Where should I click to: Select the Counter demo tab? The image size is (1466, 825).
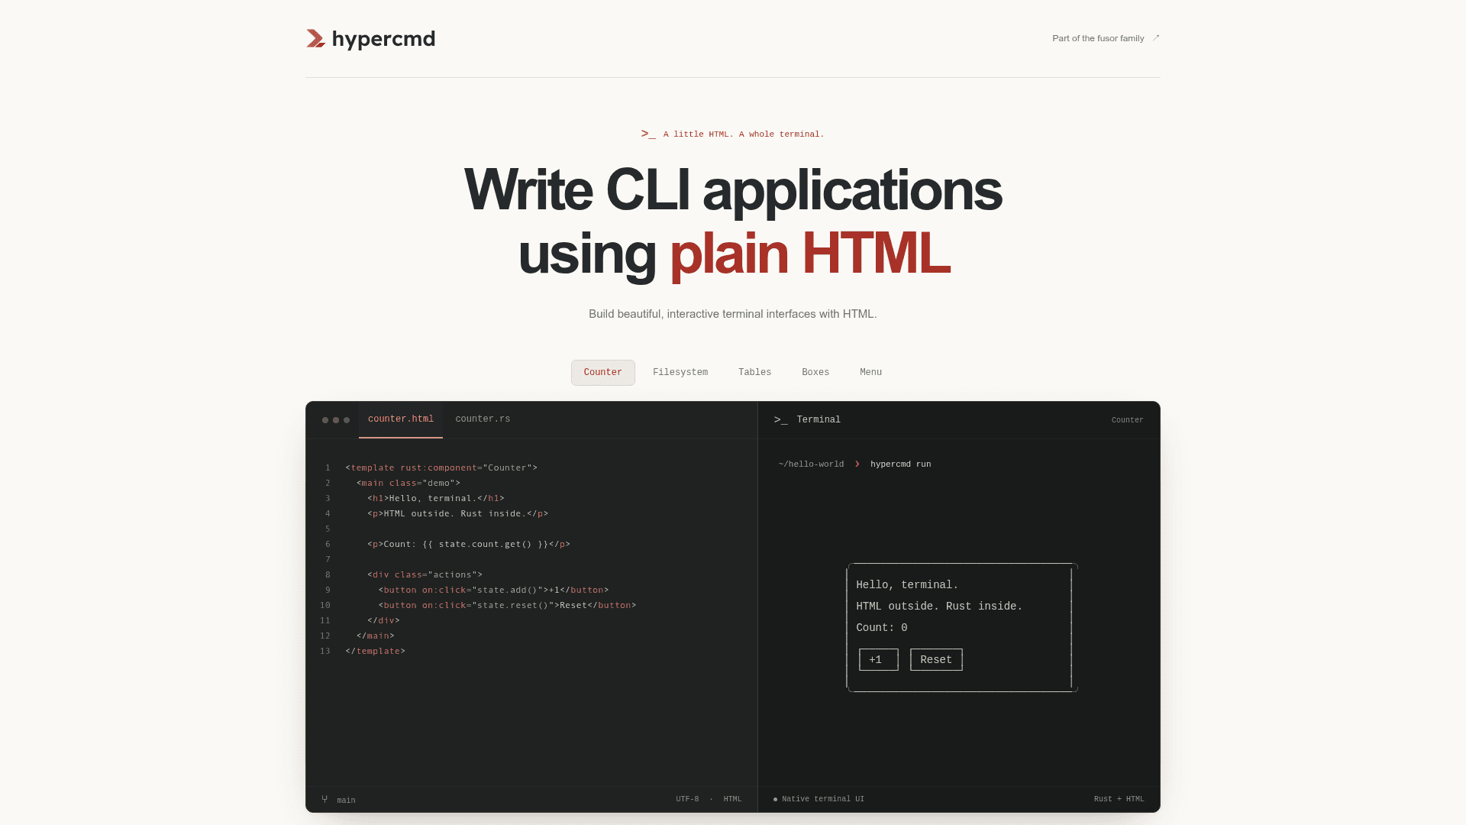tap(603, 373)
